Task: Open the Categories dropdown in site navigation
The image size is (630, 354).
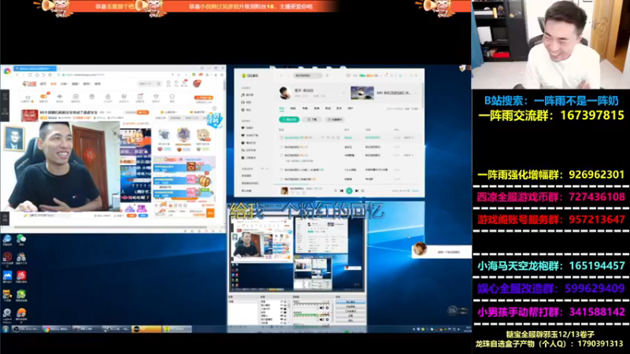Action: (64, 84)
